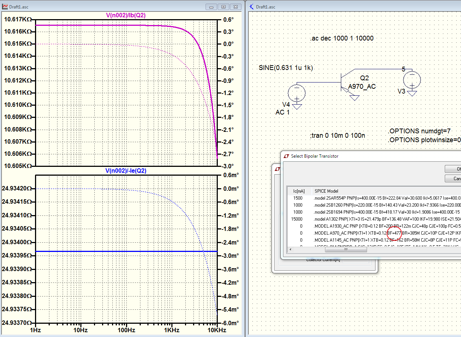
Task: Click the V(n002)/-Ie(Q2) trace label
Action: coord(126,171)
